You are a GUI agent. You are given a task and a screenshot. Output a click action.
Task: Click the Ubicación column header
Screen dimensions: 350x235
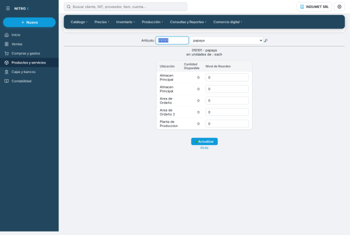pos(167,66)
